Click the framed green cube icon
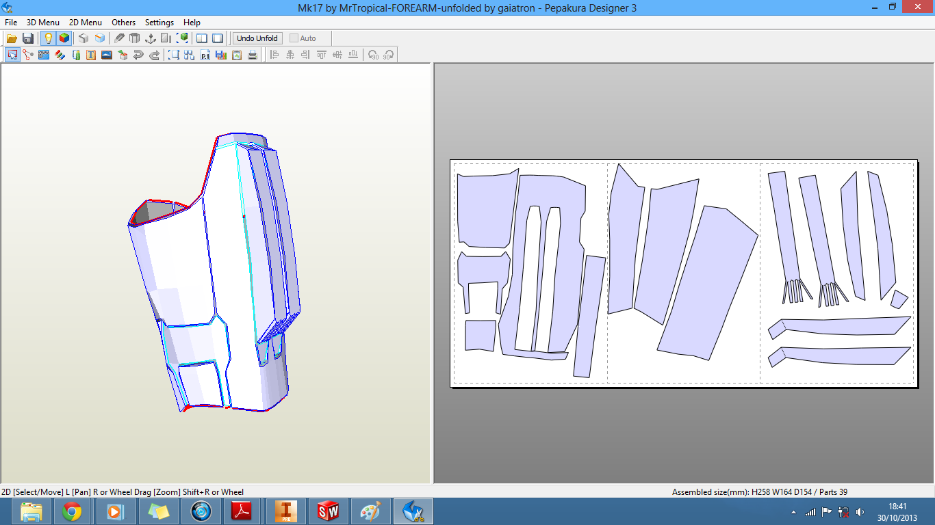Viewport: 935px width, 525px height. (x=183, y=38)
